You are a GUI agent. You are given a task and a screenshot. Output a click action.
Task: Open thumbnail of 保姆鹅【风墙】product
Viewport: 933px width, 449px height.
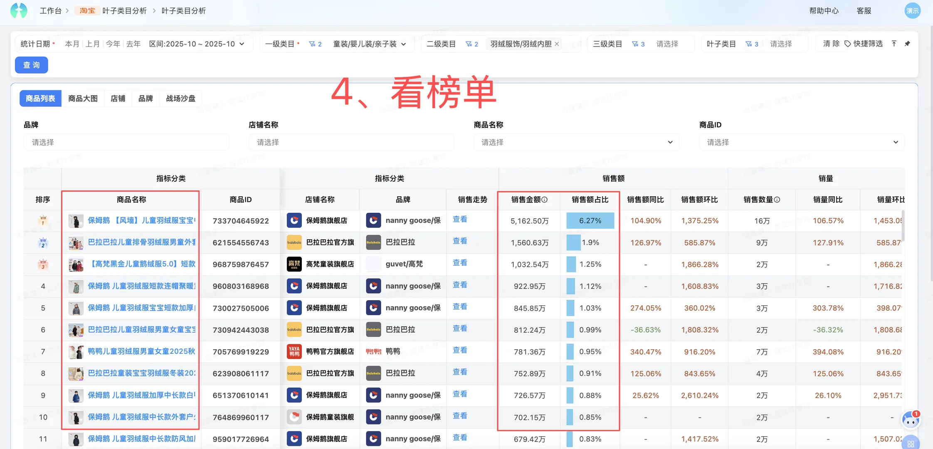[76, 221]
